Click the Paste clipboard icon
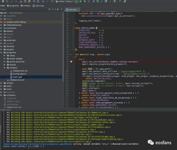 29,1
